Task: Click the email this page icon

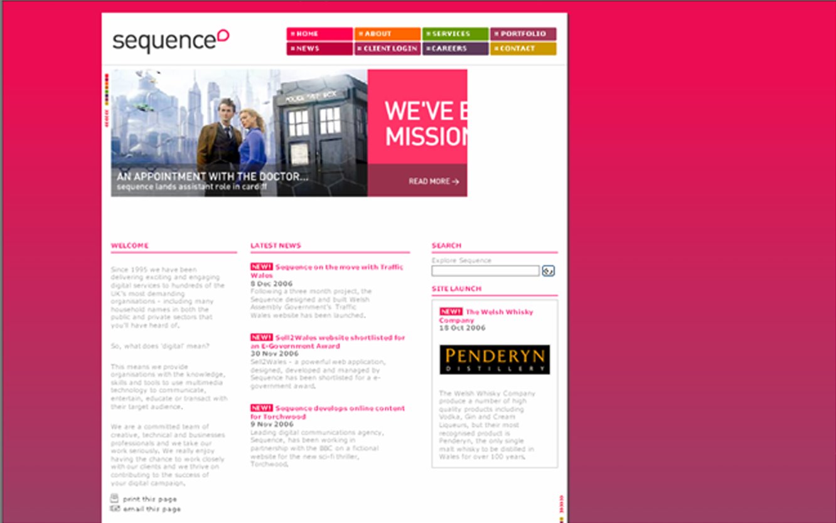Action: [114, 509]
